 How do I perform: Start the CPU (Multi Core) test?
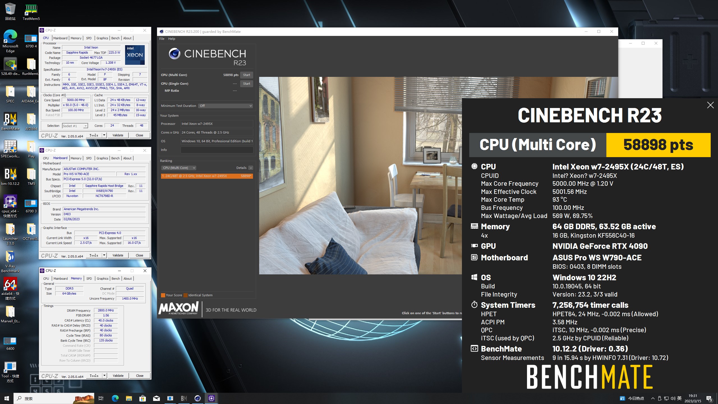[x=247, y=75]
